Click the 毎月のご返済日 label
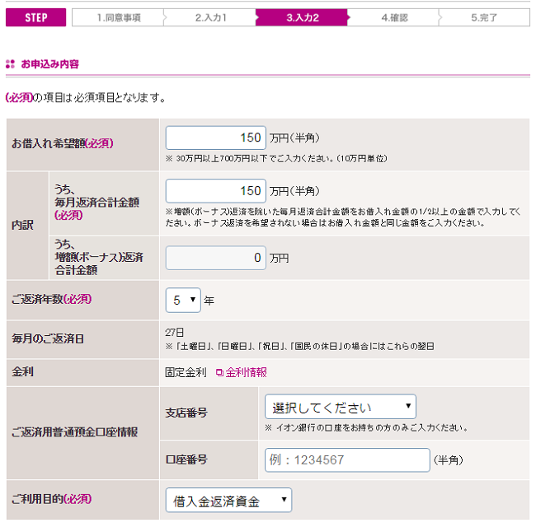Screen dimensions: 536x527 48,339
